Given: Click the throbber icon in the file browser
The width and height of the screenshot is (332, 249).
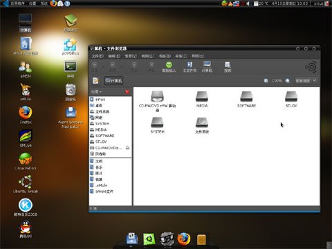Looking at the screenshot, I should click(311, 67).
